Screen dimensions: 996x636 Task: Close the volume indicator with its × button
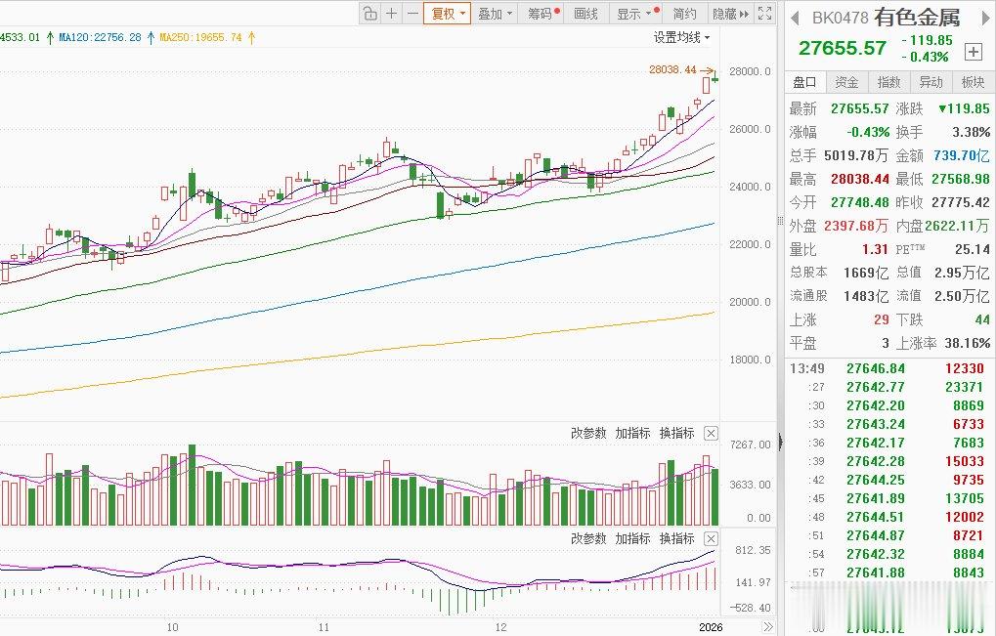[711, 433]
